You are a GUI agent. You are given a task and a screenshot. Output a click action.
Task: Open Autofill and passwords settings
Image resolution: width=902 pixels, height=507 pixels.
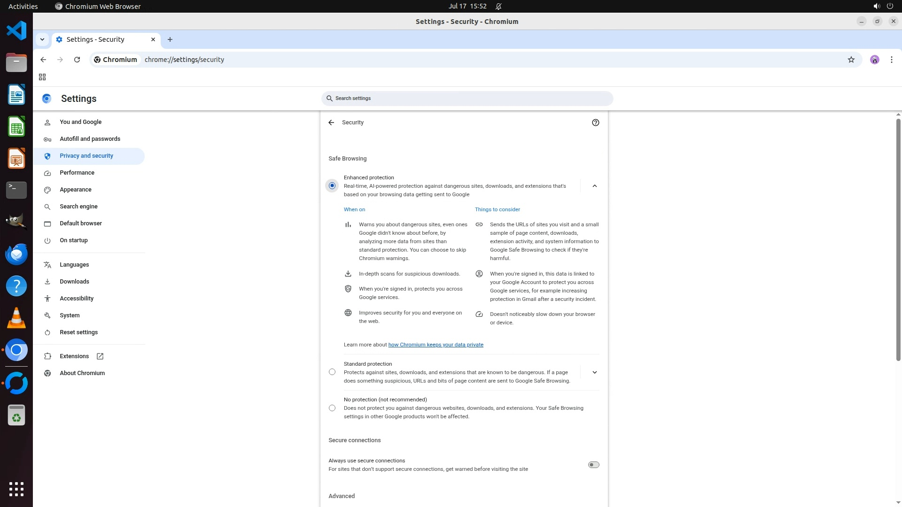tap(90, 139)
